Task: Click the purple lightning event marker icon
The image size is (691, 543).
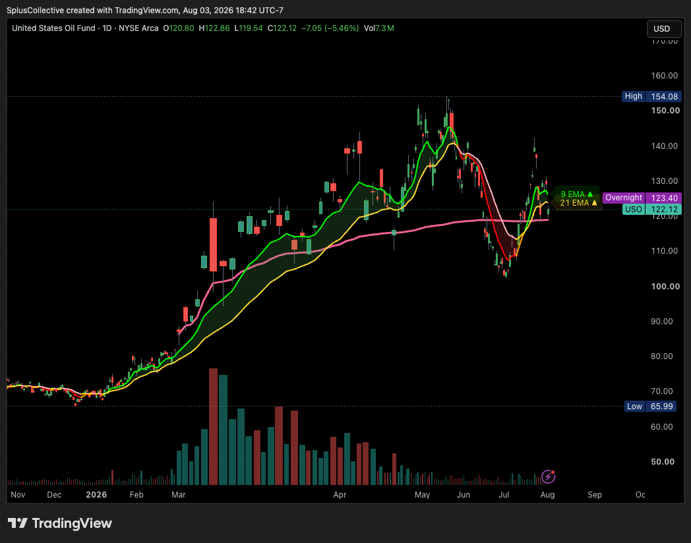Action: pos(548,476)
